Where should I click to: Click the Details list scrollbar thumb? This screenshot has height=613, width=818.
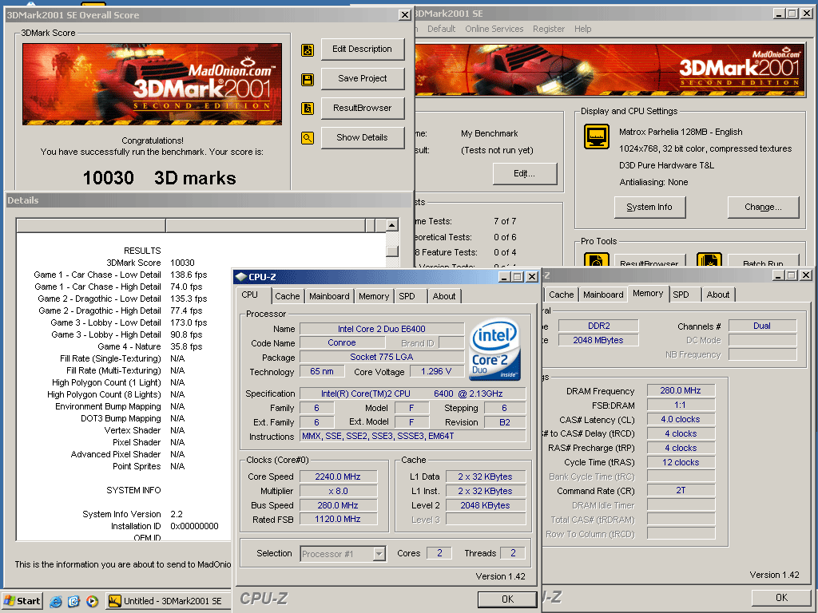[x=392, y=251]
